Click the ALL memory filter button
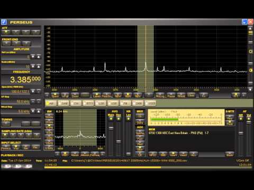 coord(194,155)
